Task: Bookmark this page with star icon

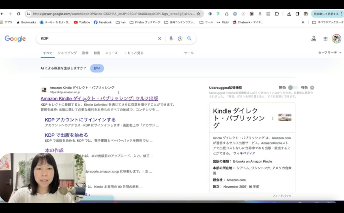Action: [199, 14]
